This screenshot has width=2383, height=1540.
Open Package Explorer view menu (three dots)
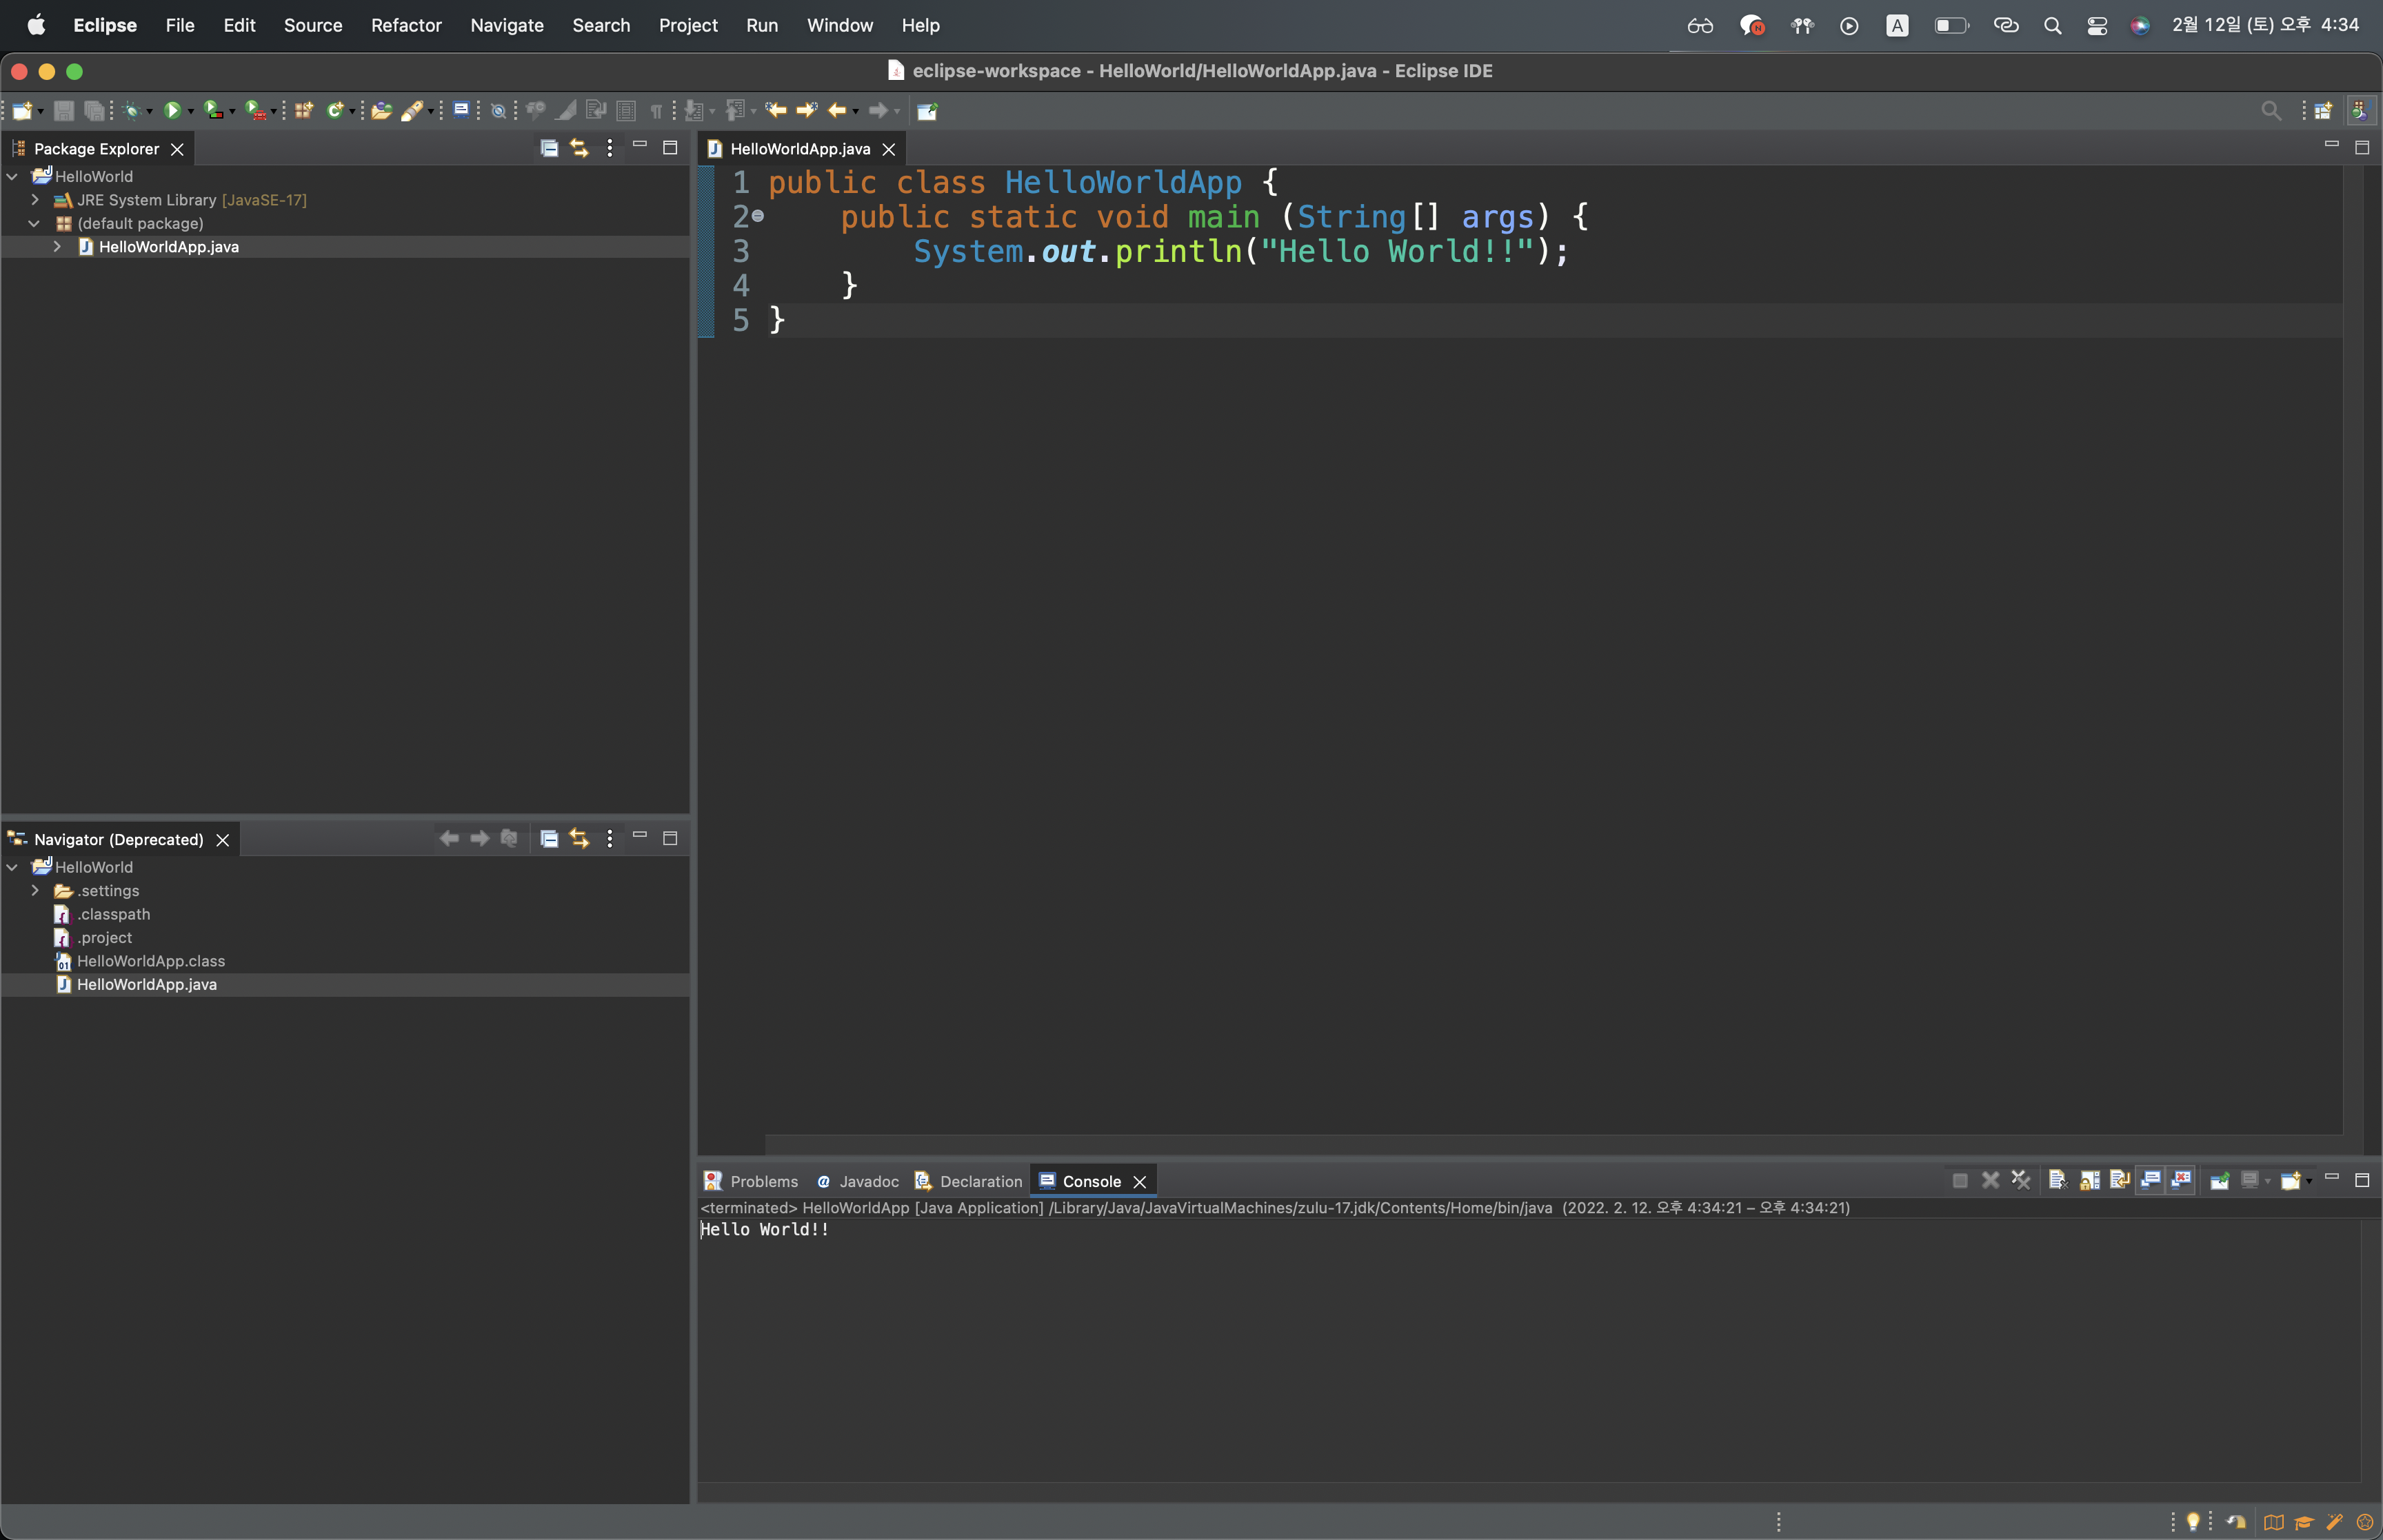(x=610, y=148)
